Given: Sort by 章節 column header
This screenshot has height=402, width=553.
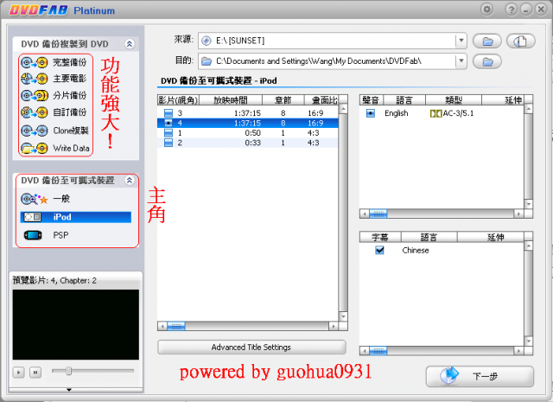Looking at the screenshot, I should [x=283, y=100].
